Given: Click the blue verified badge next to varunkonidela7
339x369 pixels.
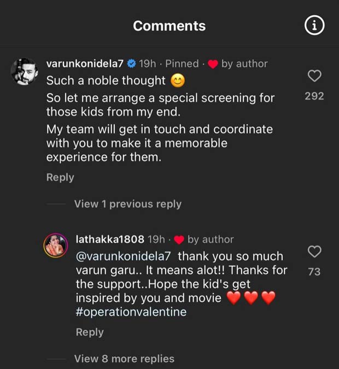Looking at the screenshot, I should pyautogui.click(x=131, y=64).
